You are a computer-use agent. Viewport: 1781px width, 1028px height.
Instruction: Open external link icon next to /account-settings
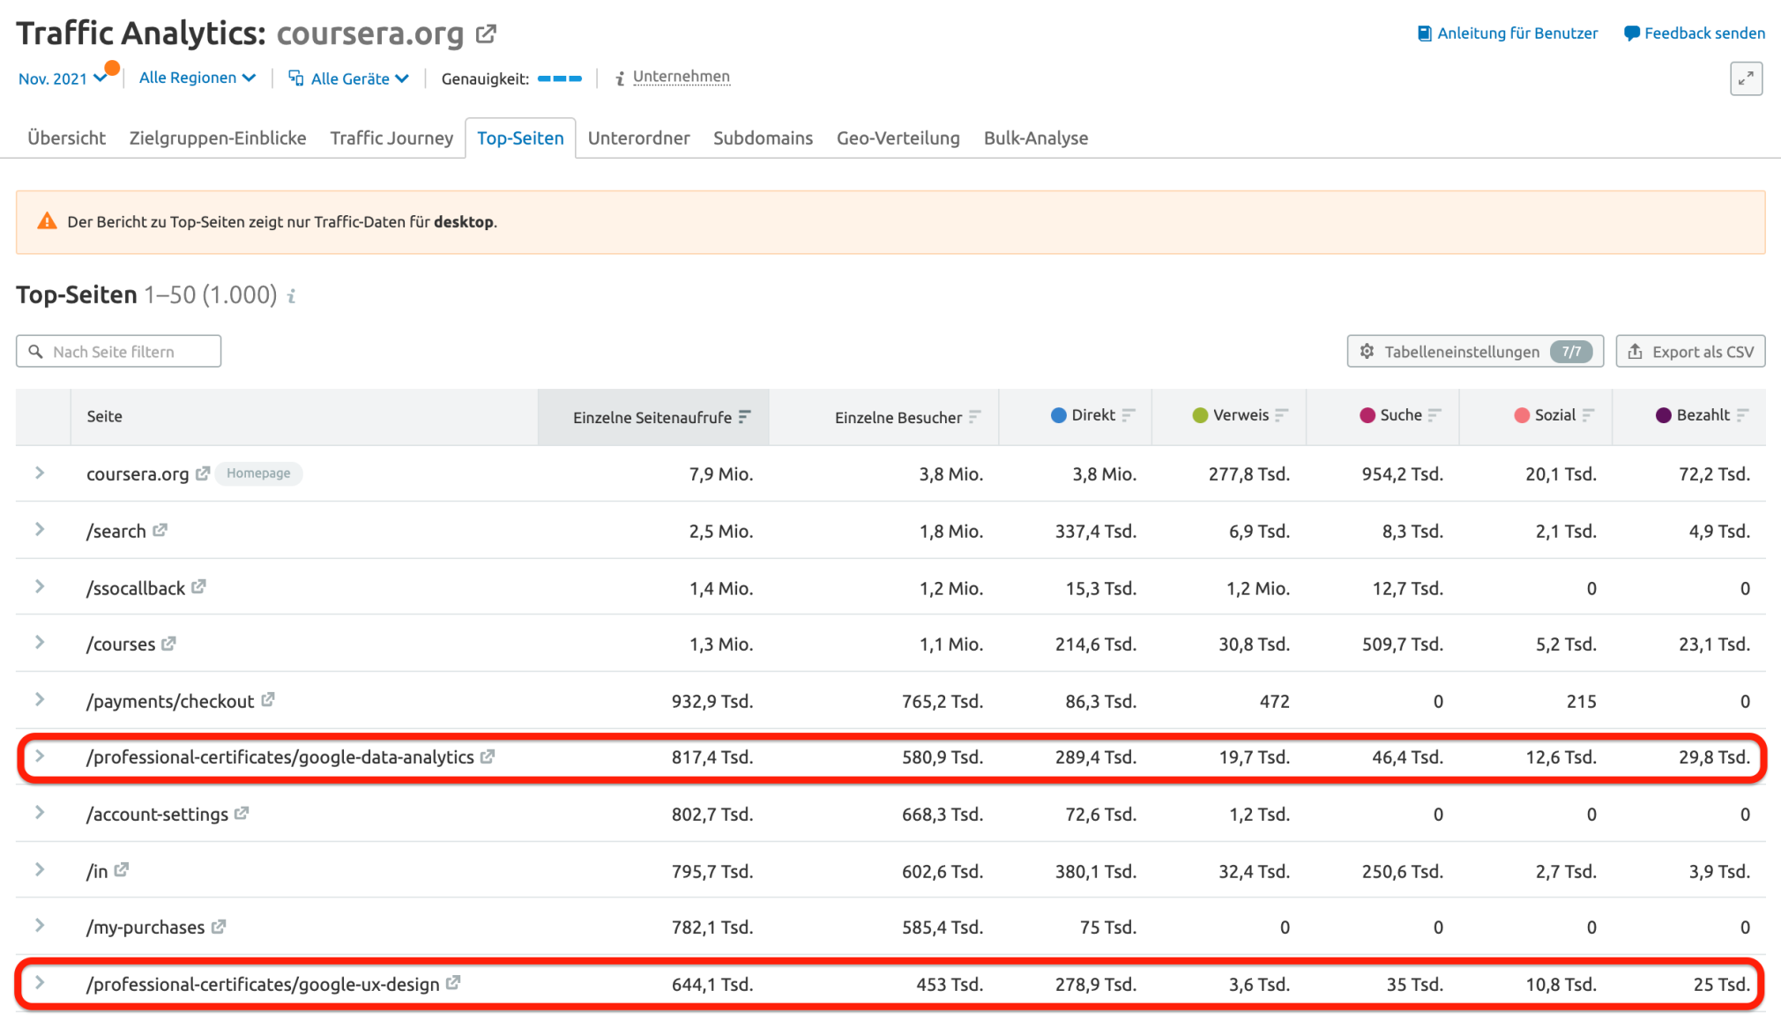(x=242, y=813)
